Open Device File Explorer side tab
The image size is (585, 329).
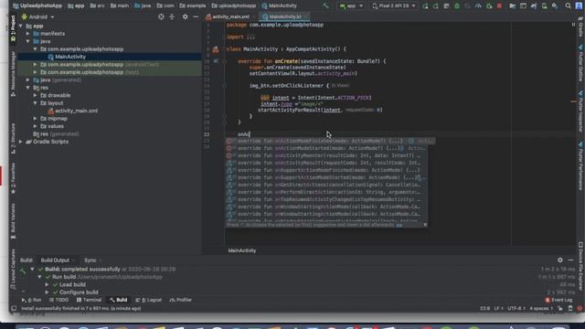(x=580, y=266)
